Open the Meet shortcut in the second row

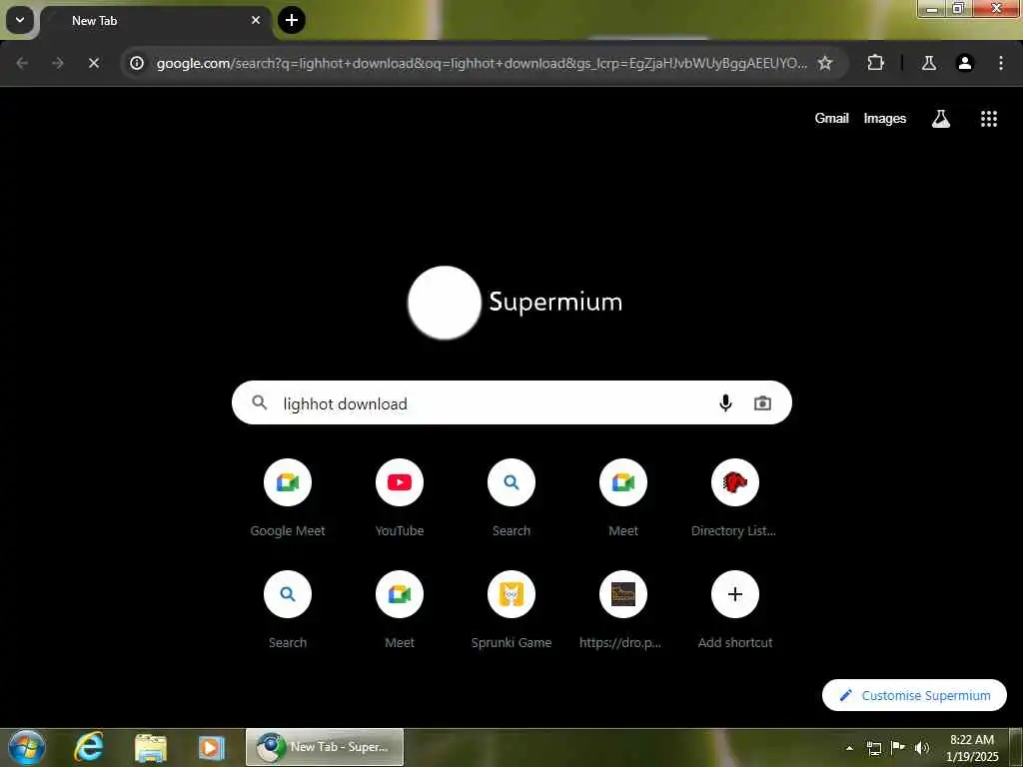tap(400, 609)
